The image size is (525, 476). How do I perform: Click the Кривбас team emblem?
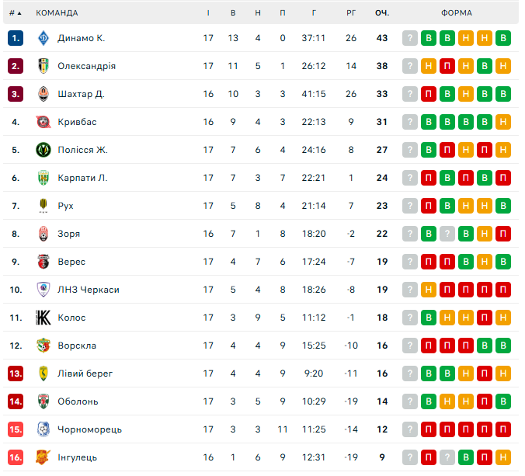43,122
